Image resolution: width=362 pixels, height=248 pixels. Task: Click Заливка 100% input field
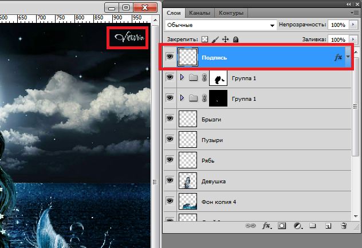[x=338, y=40]
